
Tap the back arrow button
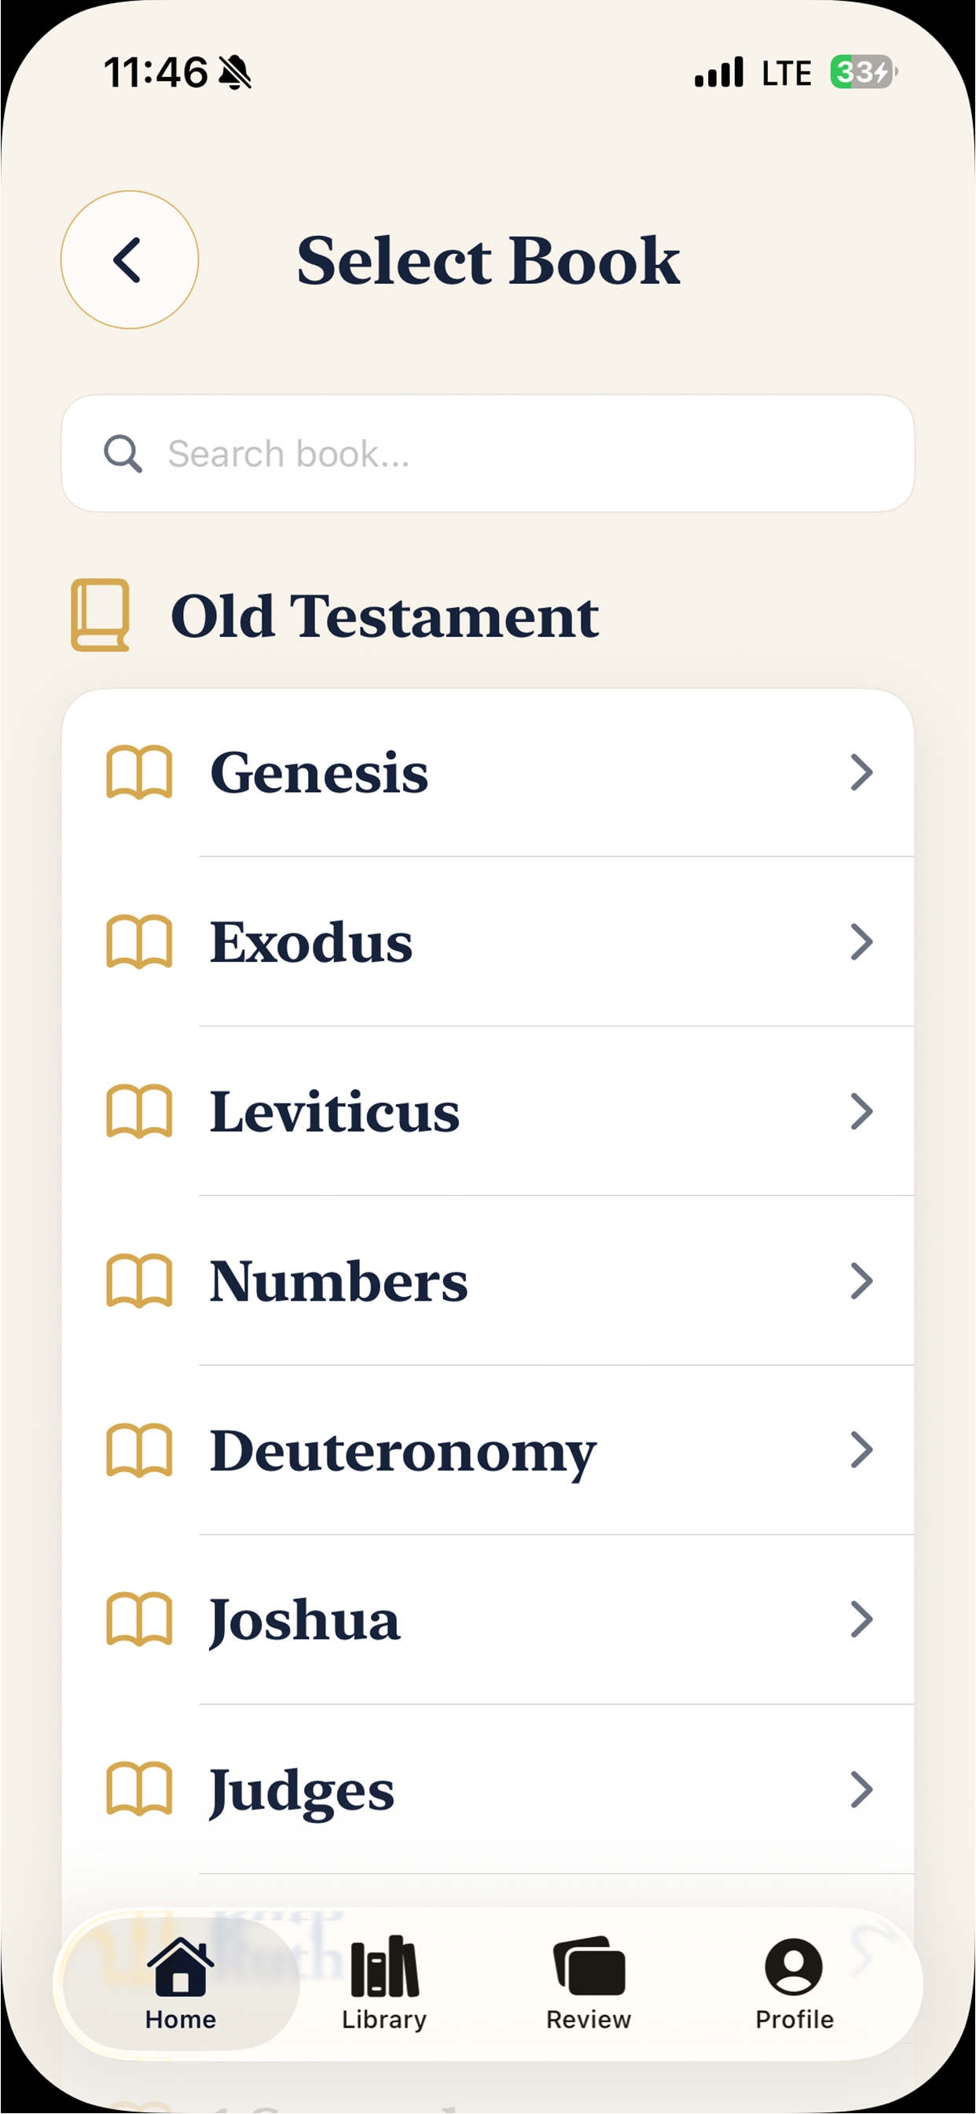tap(130, 260)
